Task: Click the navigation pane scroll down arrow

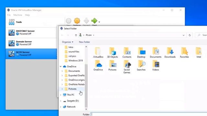Action: coord(86,109)
